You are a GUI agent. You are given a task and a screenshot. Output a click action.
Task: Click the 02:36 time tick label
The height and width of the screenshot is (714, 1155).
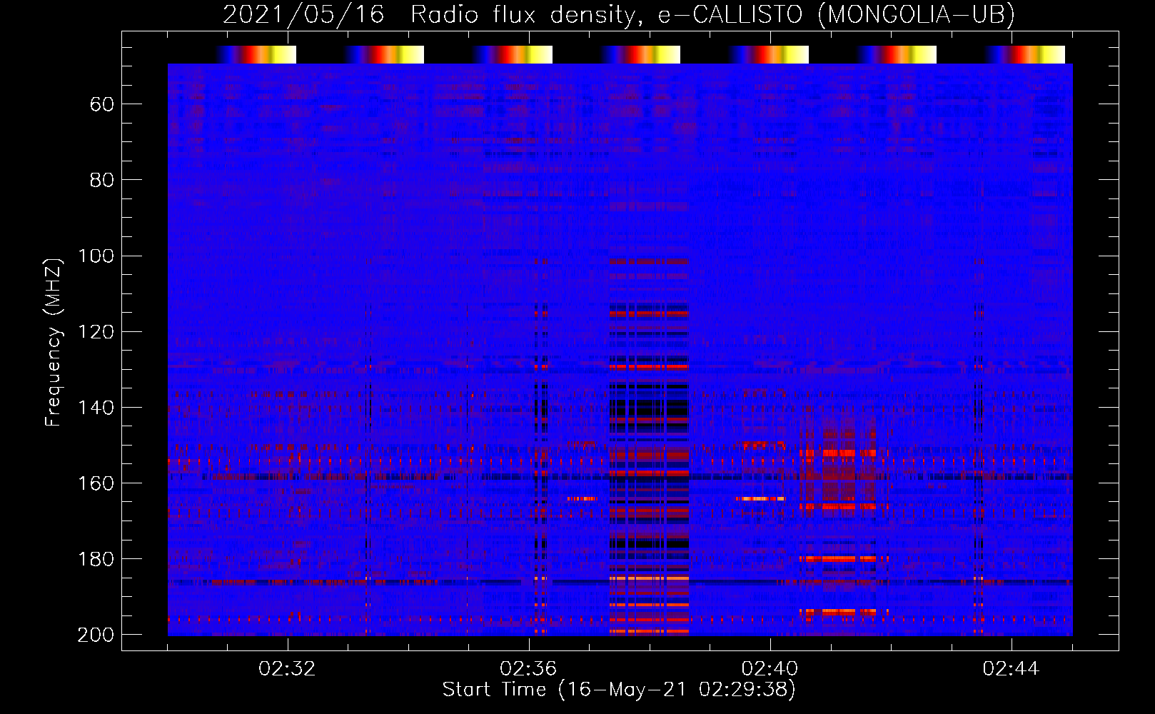(x=528, y=669)
